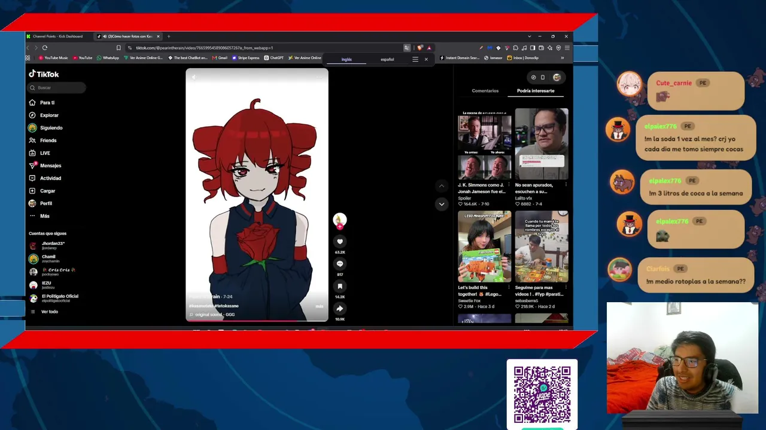Open the WhatsApp bookmark
The height and width of the screenshot is (430, 766).
click(108, 58)
